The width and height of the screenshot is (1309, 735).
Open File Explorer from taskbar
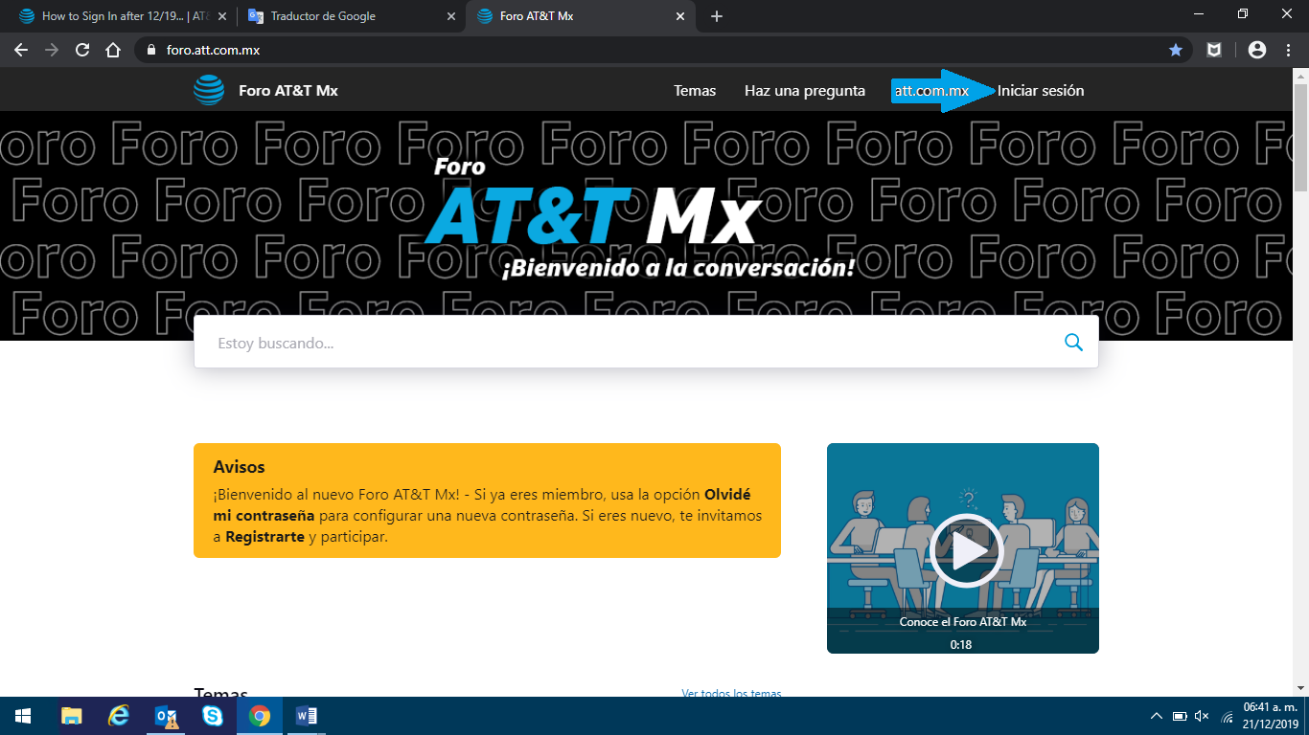click(71, 716)
